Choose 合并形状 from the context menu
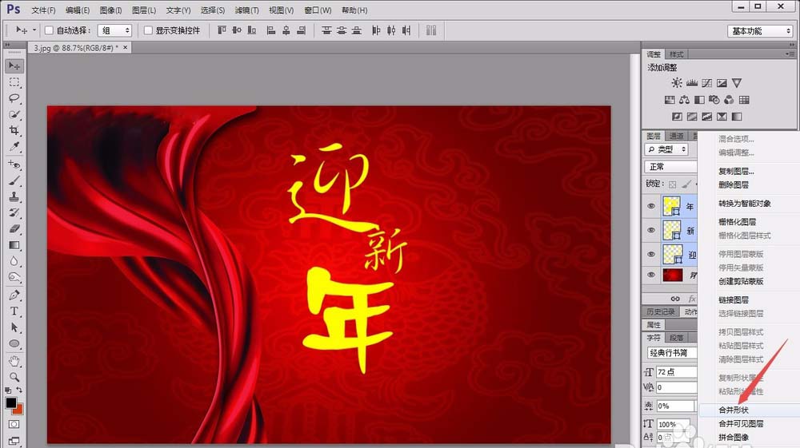This screenshot has height=448, width=800. (x=734, y=410)
